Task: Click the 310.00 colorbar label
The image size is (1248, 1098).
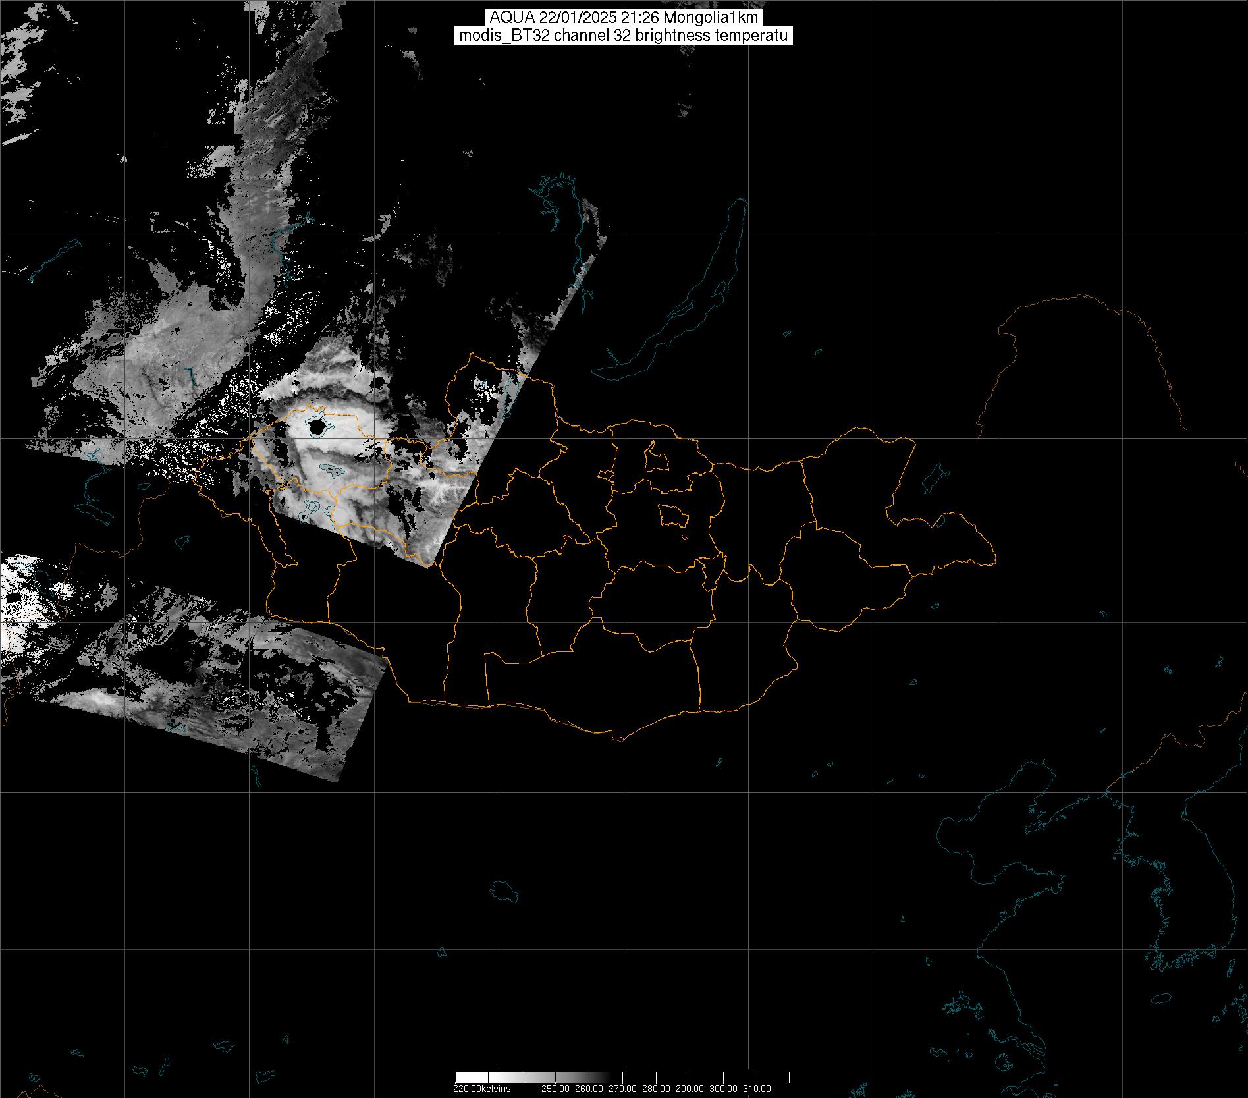Action: [757, 1089]
